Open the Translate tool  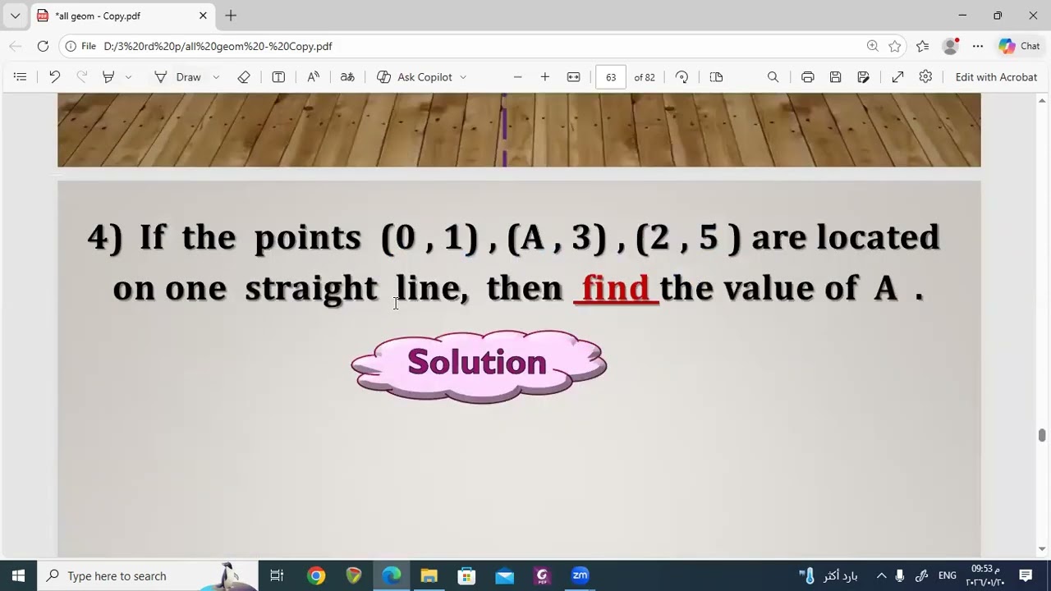click(x=347, y=77)
